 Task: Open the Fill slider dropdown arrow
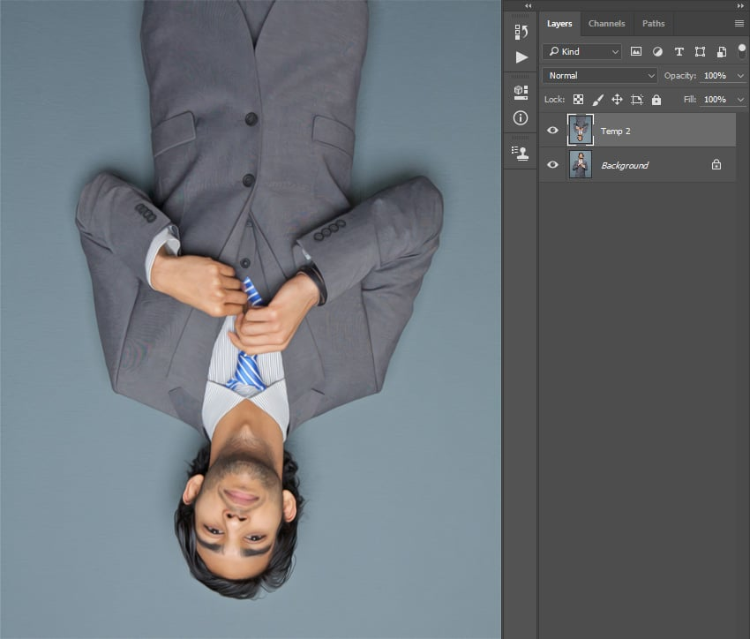pos(740,100)
